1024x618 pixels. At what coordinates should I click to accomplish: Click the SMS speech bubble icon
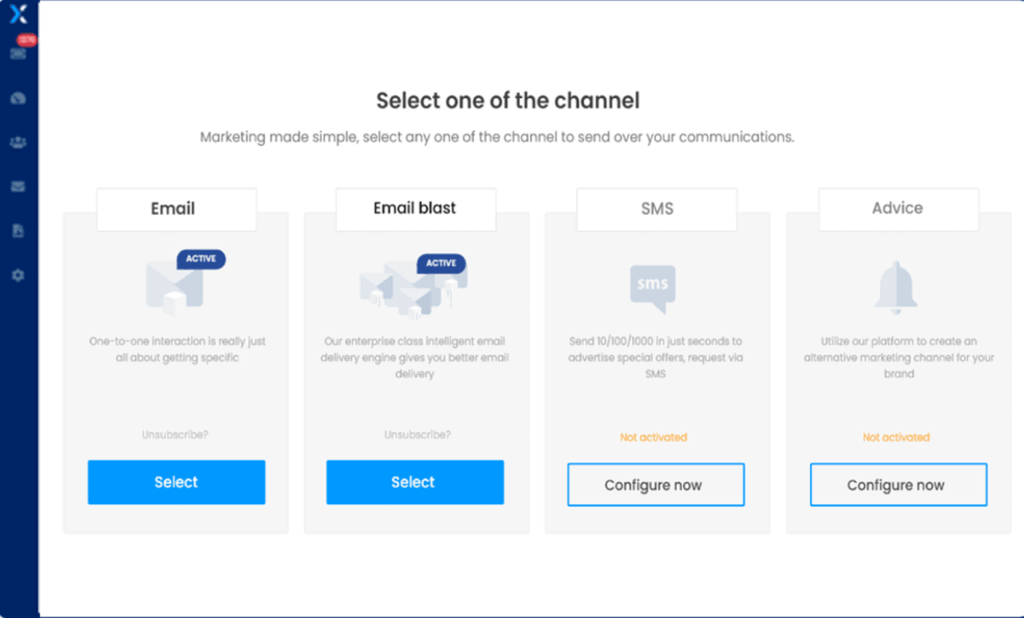click(x=653, y=288)
